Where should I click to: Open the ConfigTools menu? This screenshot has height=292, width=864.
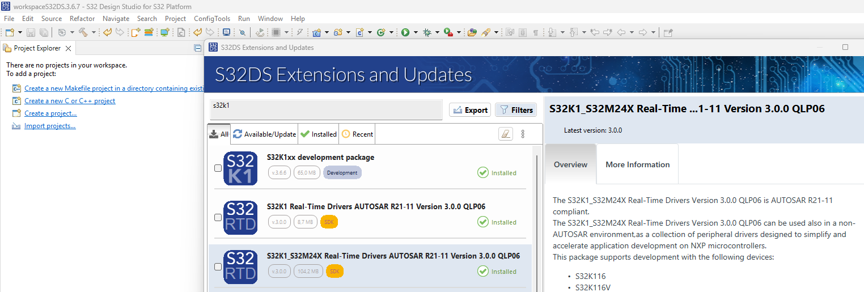coord(212,19)
